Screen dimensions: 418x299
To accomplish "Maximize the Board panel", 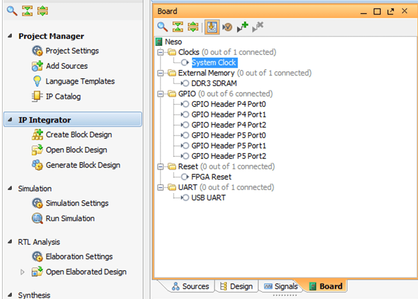I will 377,11.
